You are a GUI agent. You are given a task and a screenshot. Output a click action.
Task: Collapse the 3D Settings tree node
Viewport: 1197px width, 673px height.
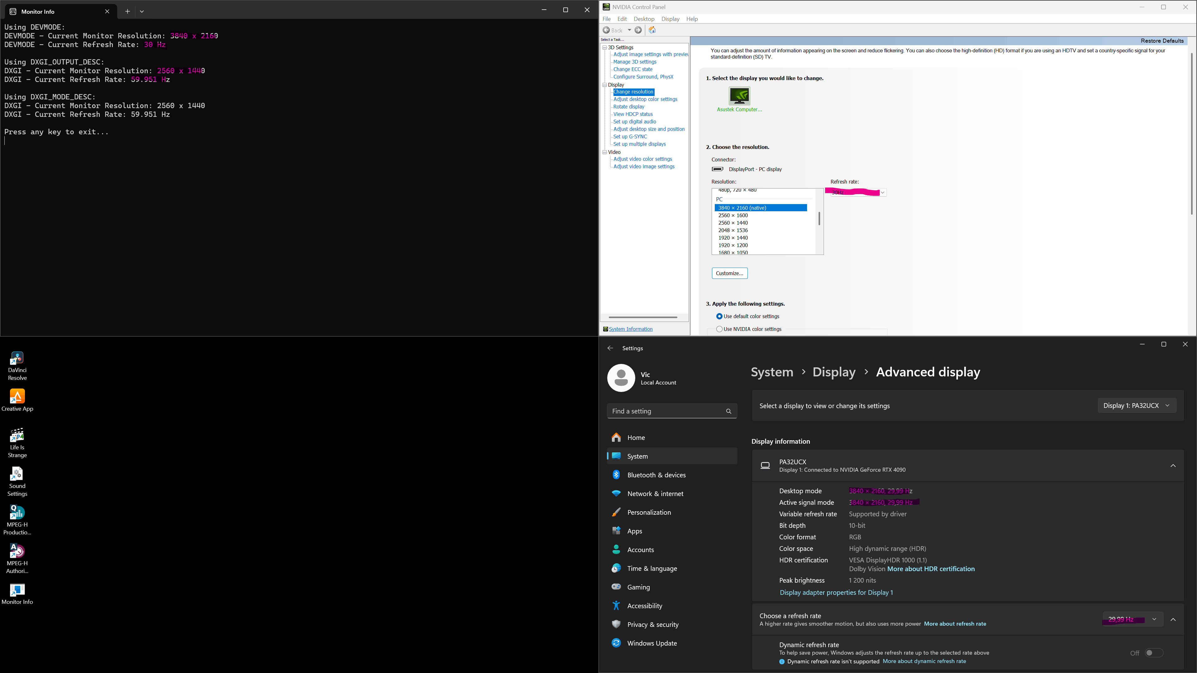click(x=604, y=47)
